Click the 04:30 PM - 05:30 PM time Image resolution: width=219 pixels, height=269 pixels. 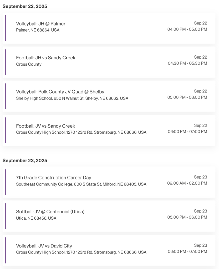click(x=187, y=63)
